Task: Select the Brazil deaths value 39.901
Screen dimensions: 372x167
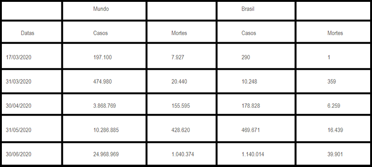Action: point(333,154)
